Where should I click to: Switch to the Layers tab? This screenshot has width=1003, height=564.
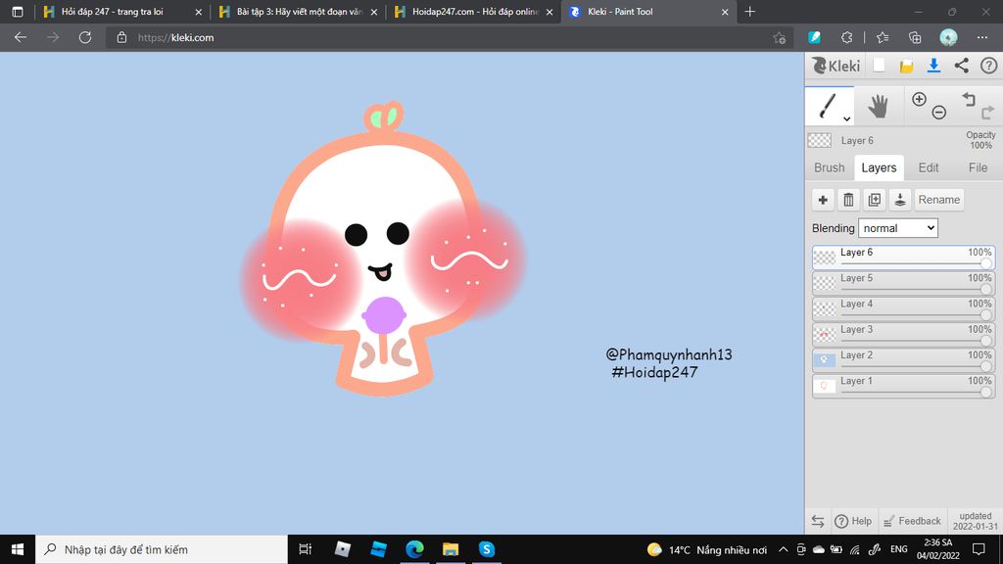click(879, 167)
